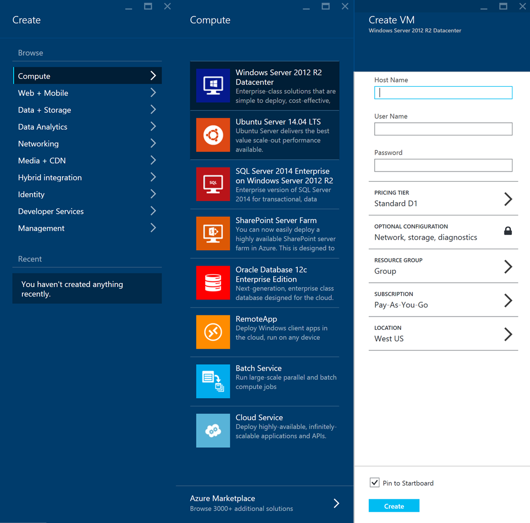This screenshot has height=523, width=530.
Task: Focus the Password input field
Action: [443, 165]
